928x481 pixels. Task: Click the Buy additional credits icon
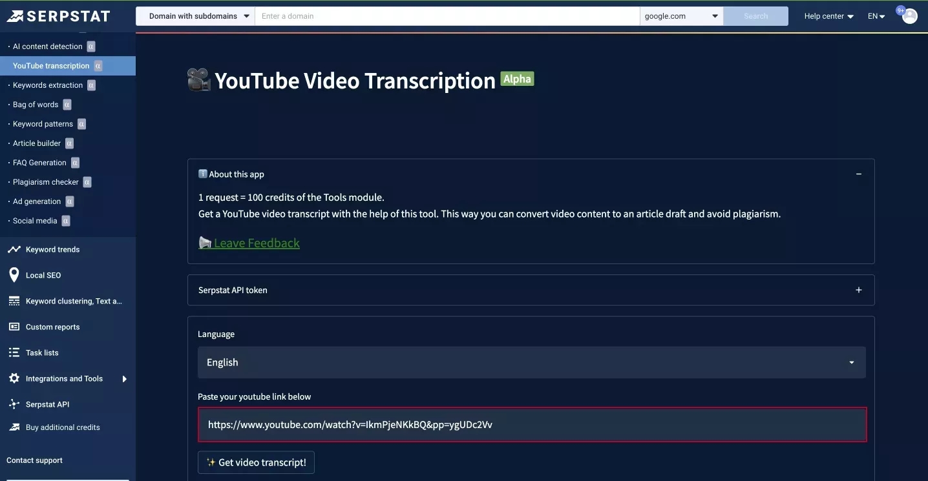click(x=14, y=427)
